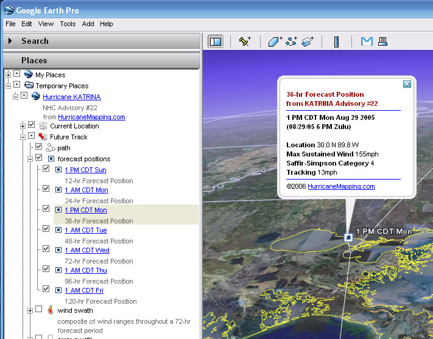Collapse the forecast positions tree node

click(30, 159)
